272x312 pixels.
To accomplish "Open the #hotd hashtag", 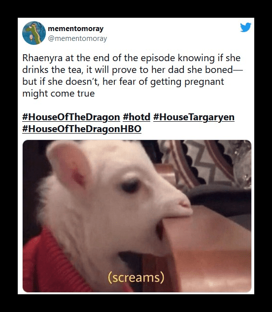I will (136, 117).
